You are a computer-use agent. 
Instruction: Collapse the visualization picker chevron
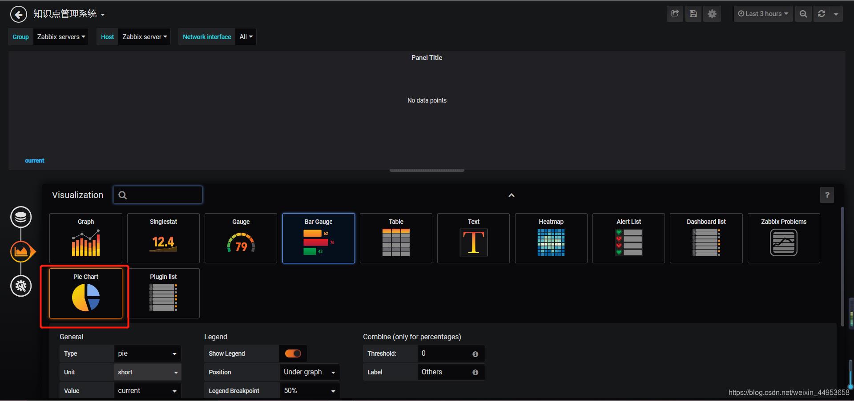point(512,195)
